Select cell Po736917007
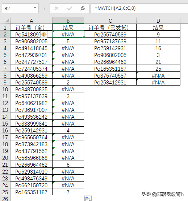 click(31, 110)
